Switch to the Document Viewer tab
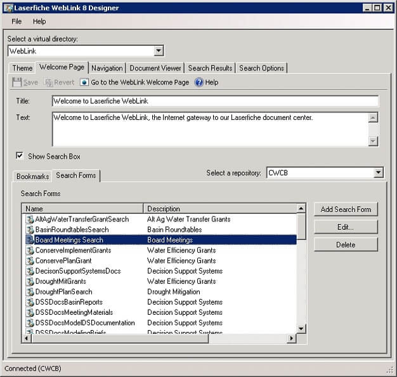Viewport: 397px width, 377px height. [x=155, y=68]
